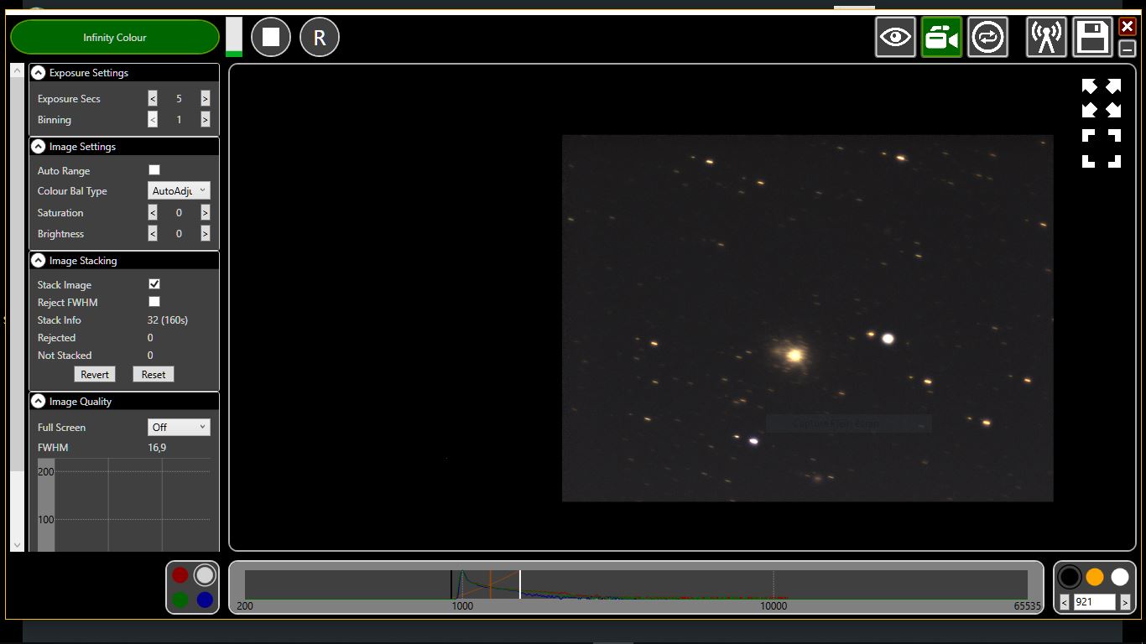Click the green video camera icon
The width and height of the screenshot is (1146, 644).
point(941,37)
